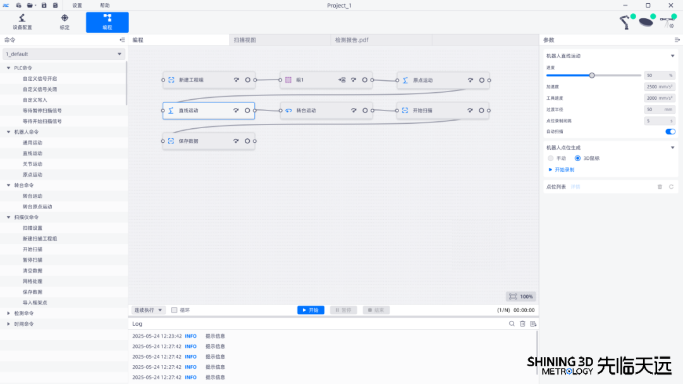Viewport: 683px width, 384px height.
Task: Click the 速度 speed slider handle
Action: 592,75
